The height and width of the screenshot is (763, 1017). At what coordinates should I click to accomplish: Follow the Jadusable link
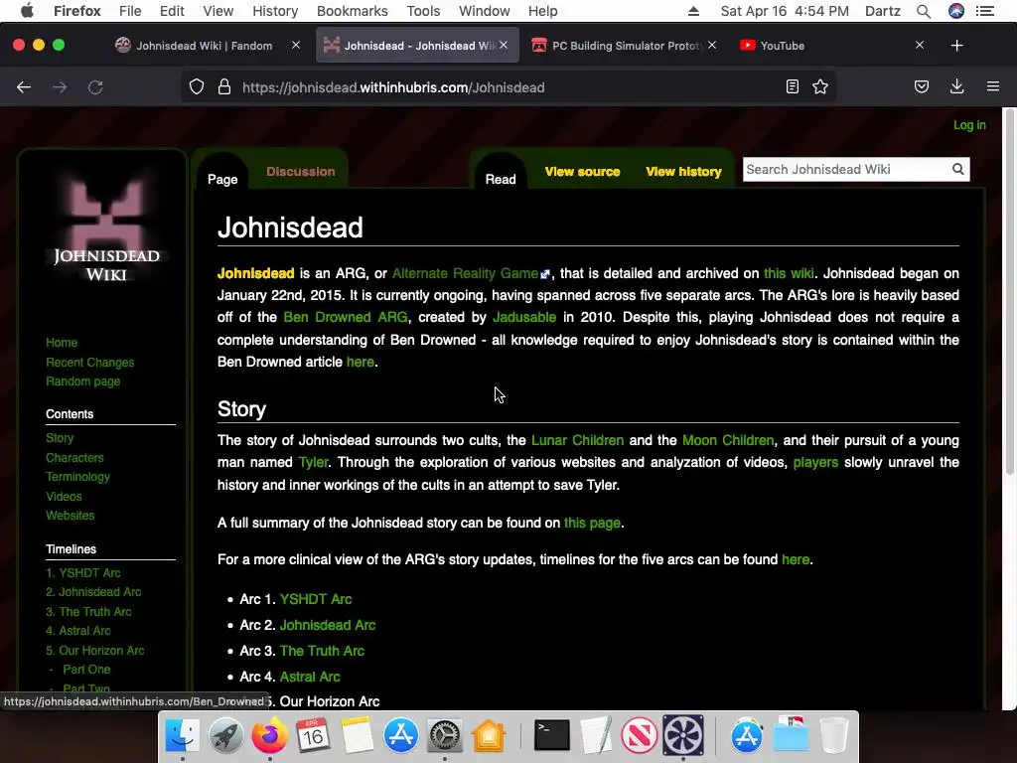pyautogui.click(x=524, y=317)
